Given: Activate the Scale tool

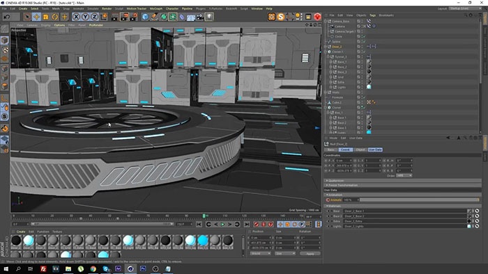Looking at the screenshot, I should tap(46, 17).
